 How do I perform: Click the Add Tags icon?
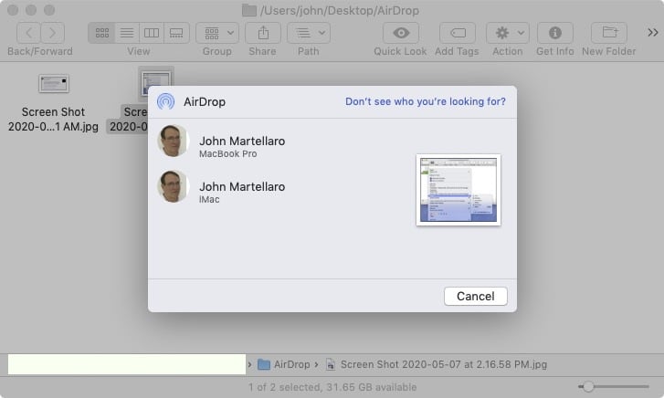458,33
